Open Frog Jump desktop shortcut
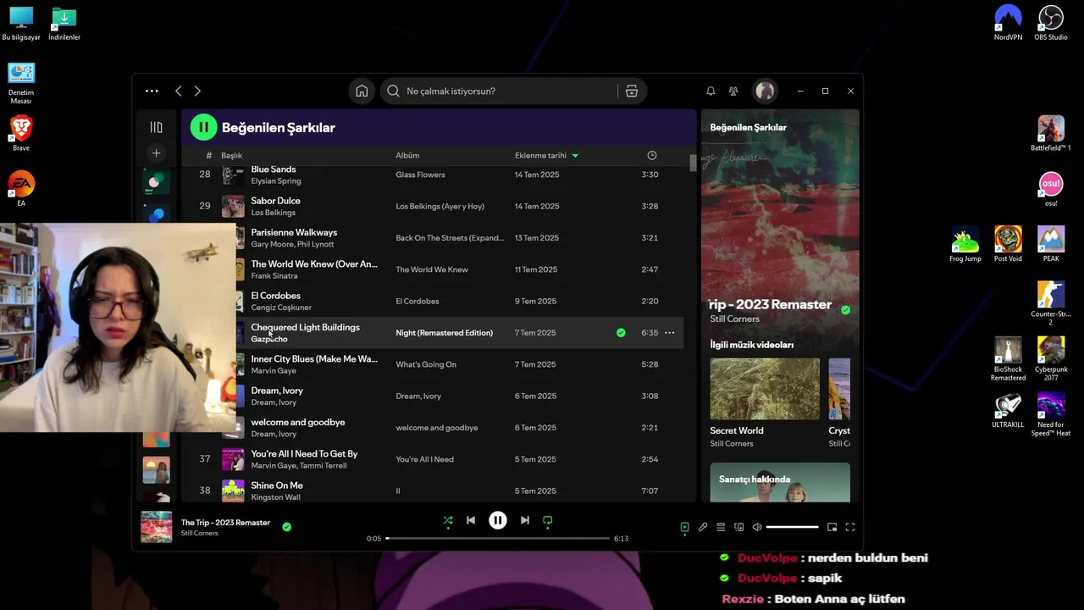This screenshot has width=1084, height=610. pyautogui.click(x=965, y=245)
